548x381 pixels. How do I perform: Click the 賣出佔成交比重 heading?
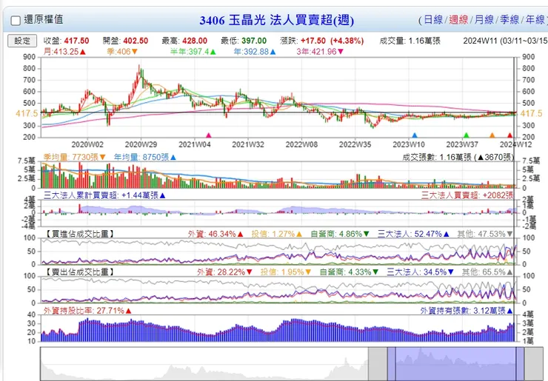[80, 272]
